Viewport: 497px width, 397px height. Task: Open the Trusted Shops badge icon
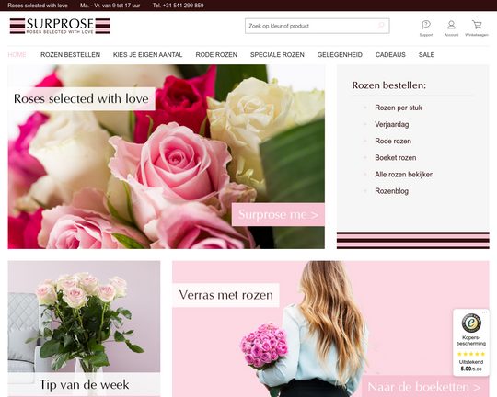pos(471,323)
